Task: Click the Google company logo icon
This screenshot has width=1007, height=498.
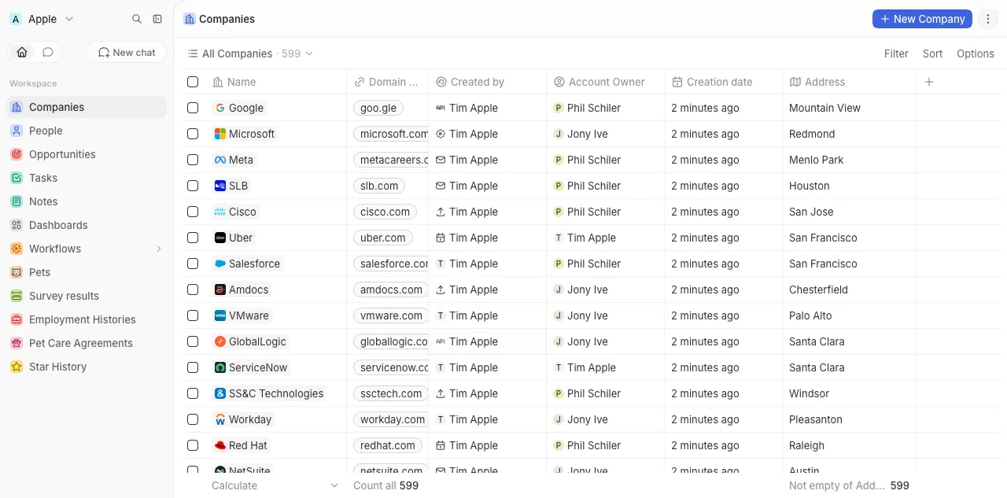Action: (x=220, y=108)
